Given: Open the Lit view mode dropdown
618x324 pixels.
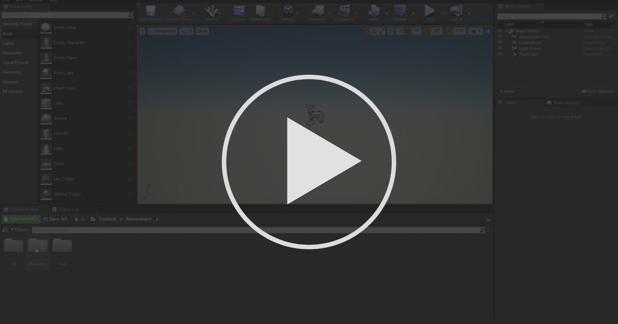Looking at the screenshot, I should (187, 31).
